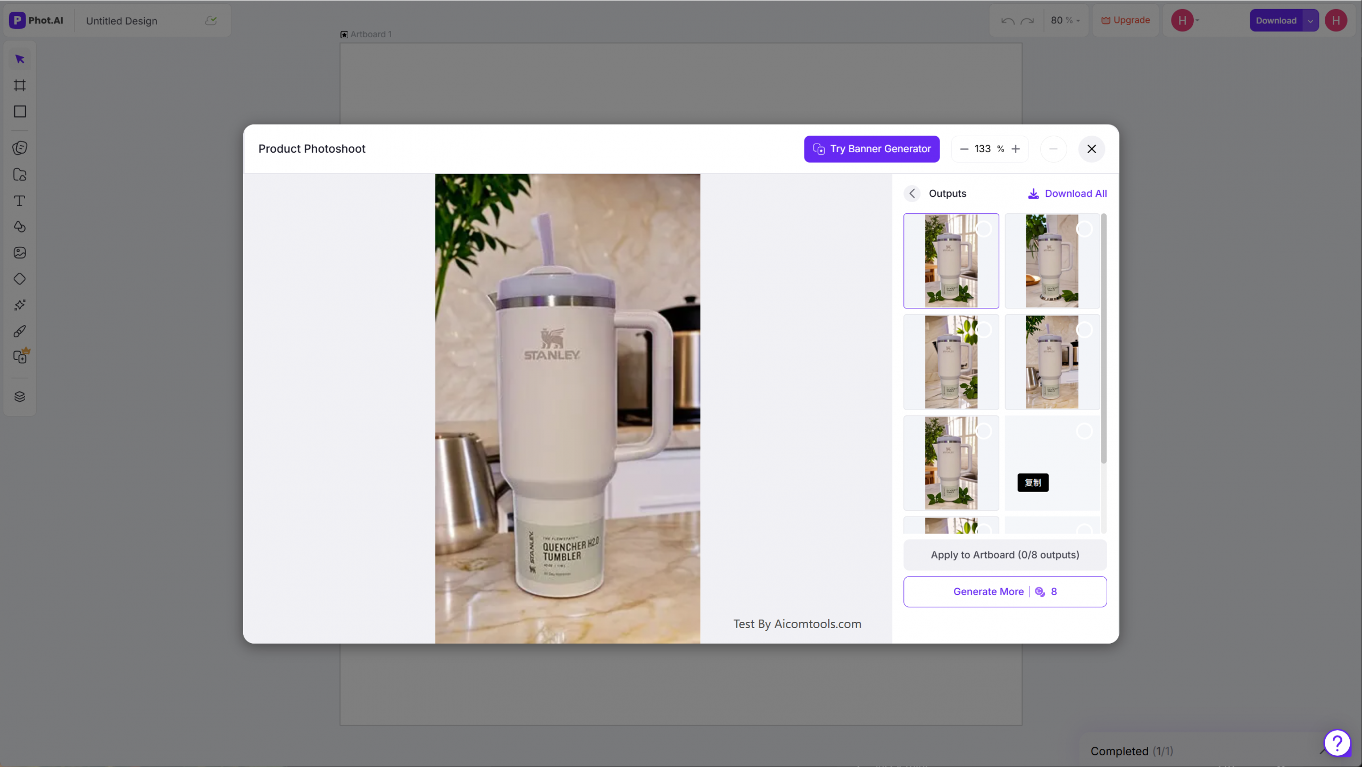The width and height of the screenshot is (1362, 767).
Task: Open the image photos icon
Action: pyautogui.click(x=20, y=253)
